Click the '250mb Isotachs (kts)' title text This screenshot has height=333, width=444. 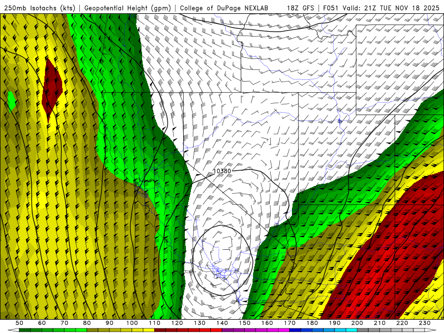pyautogui.click(x=39, y=8)
